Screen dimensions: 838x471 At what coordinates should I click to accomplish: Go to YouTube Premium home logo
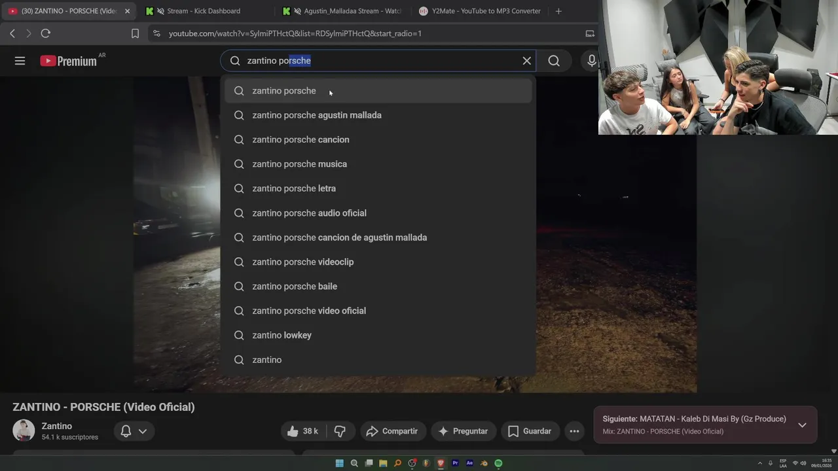(69, 61)
